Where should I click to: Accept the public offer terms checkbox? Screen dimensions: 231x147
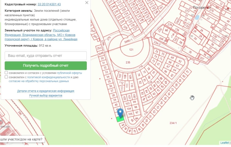6,73
